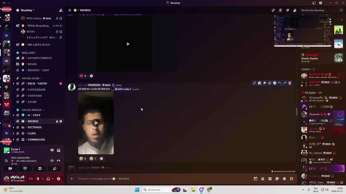Add a reaction beside the joy reaction
The width and height of the screenshot is (346, 194).
[101, 158]
